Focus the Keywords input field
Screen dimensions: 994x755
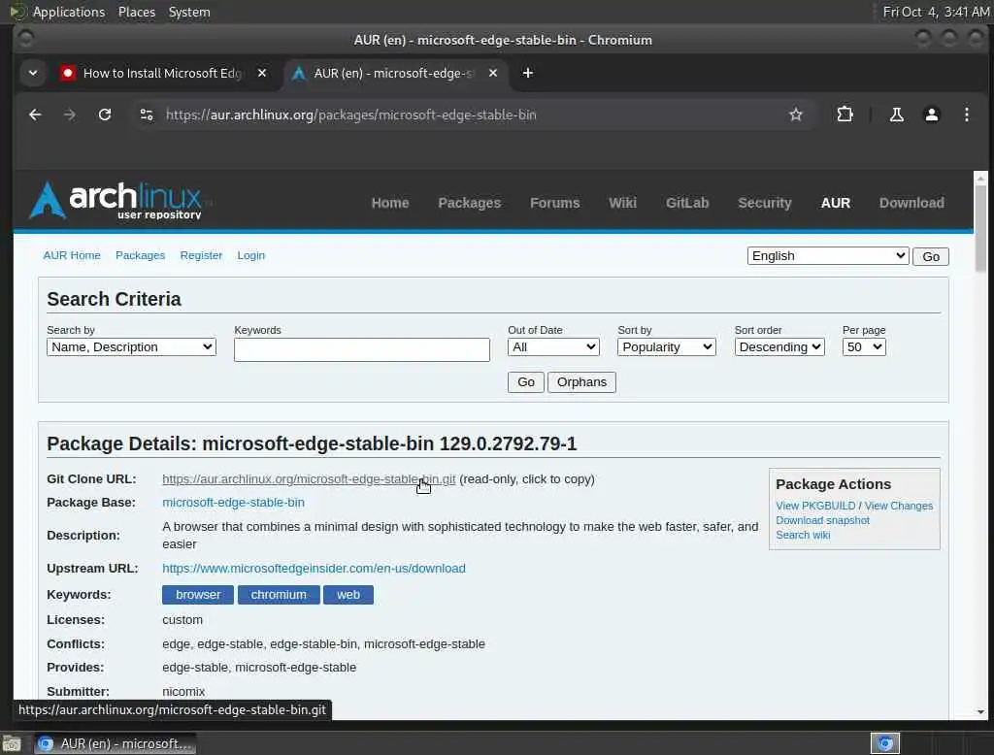pyautogui.click(x=361, y=349)
